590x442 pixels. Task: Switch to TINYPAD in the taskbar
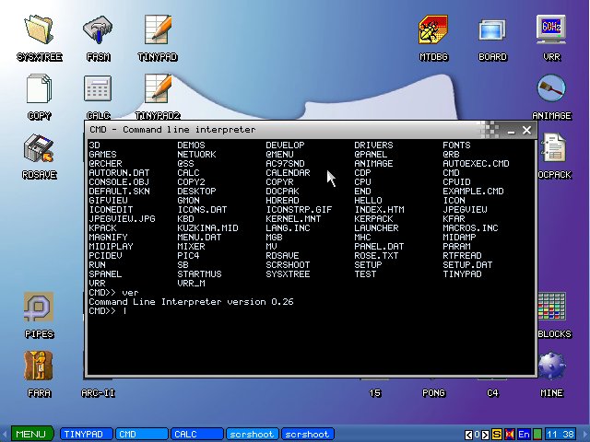[x=86, y=434]
